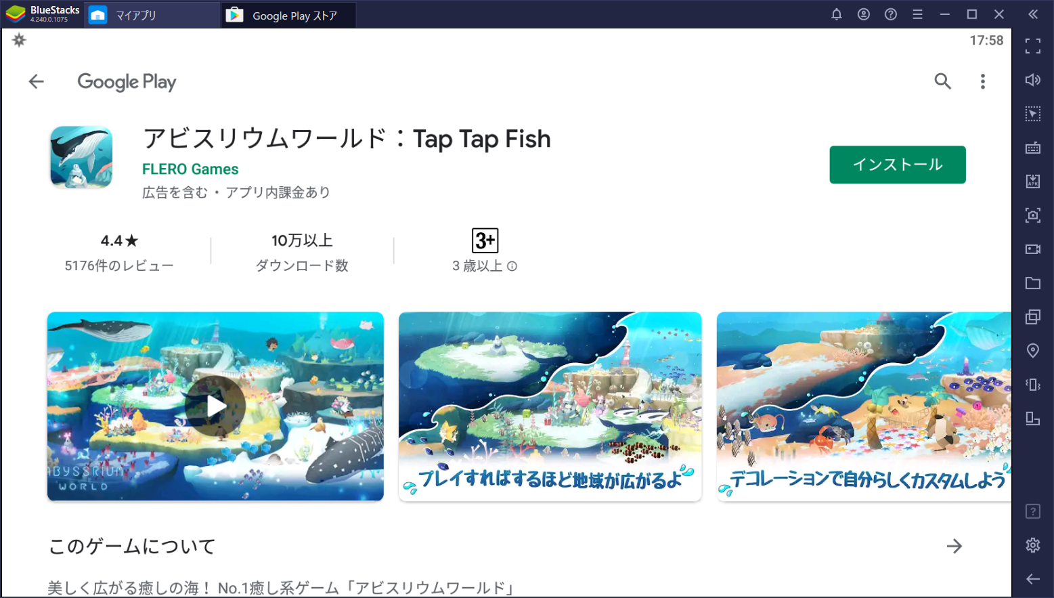Open BlueStacks notifications bell
This screenshot has height=598, width=1054.
pos(837,14)
